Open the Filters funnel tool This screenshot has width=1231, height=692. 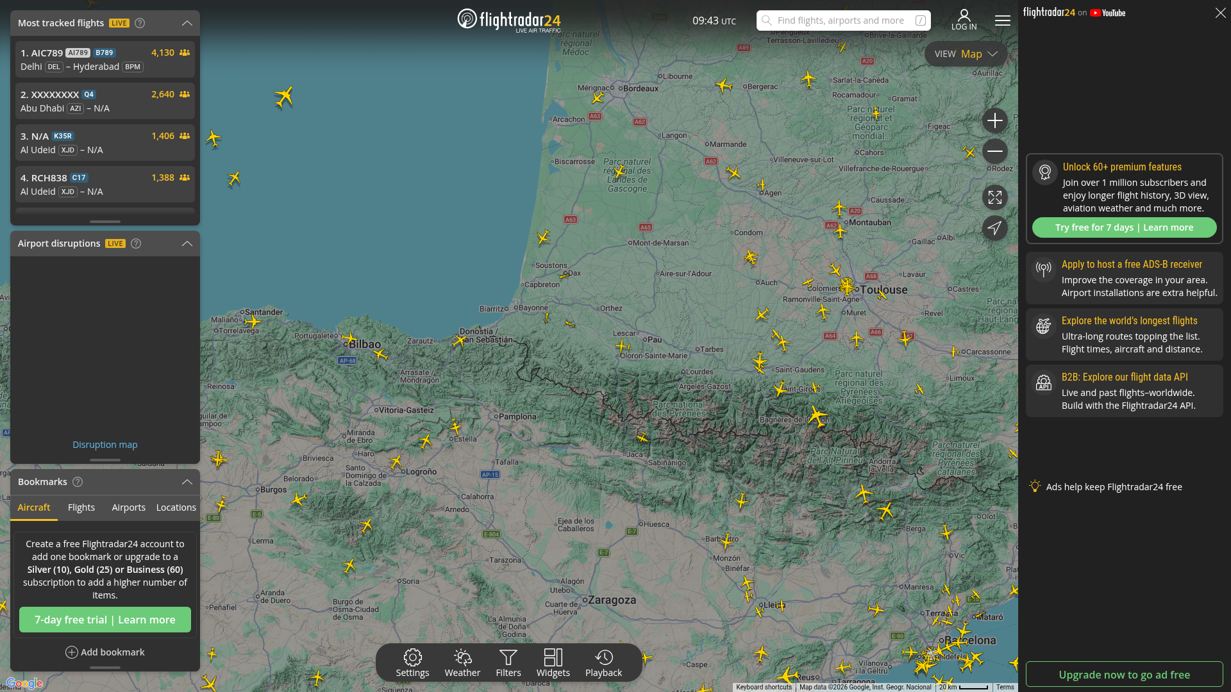pos(508,663)
